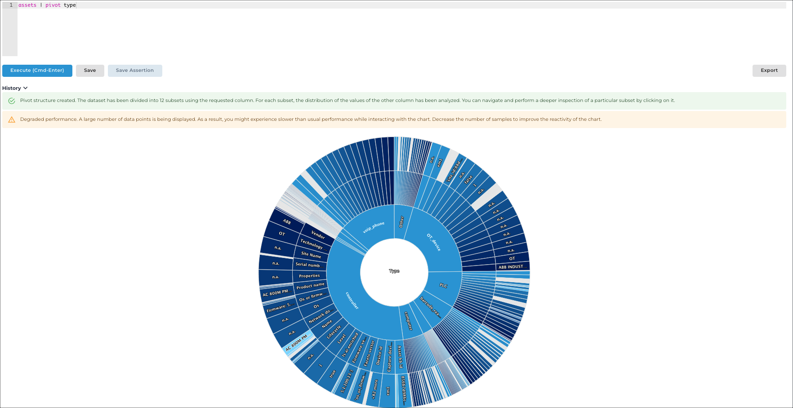Click the 'ABB INDUST...' outer slice
The height and width of the screenshot is (408, 793).
click(512, 266)
